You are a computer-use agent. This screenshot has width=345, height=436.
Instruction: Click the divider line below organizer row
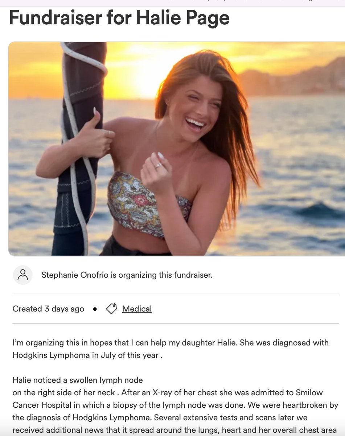(176, 294)
